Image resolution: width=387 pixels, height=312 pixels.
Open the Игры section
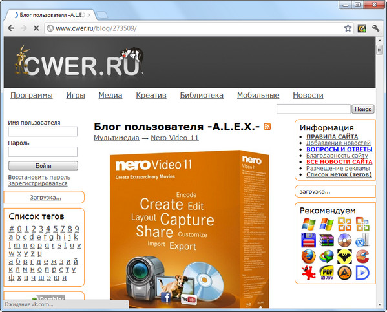(x=76, y=95)
